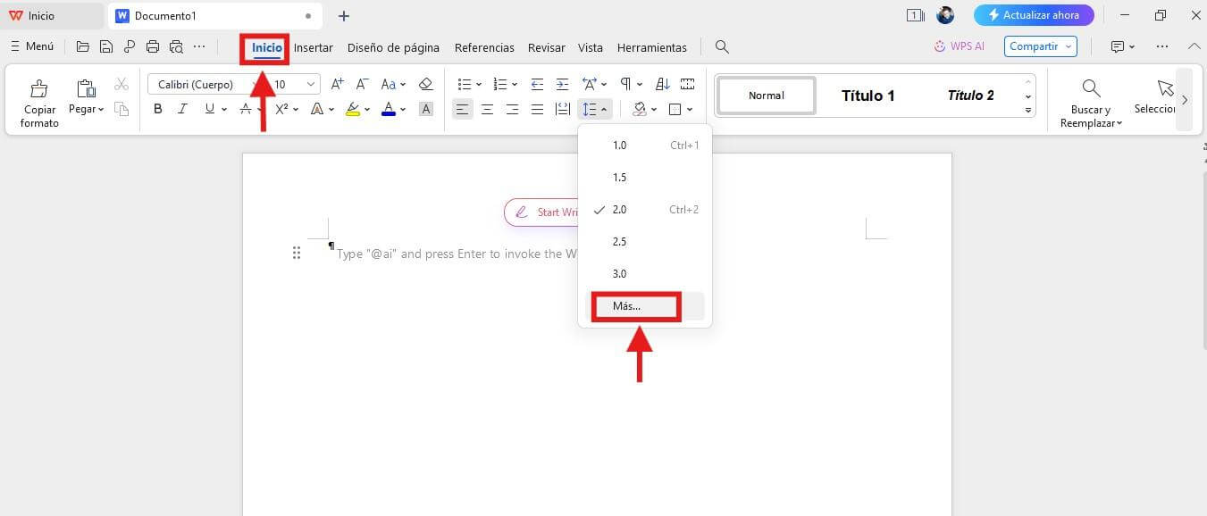Toggle bold formatting
Image resolution: width=1207 pixels, height=516 pixels.
coord(158,108)
